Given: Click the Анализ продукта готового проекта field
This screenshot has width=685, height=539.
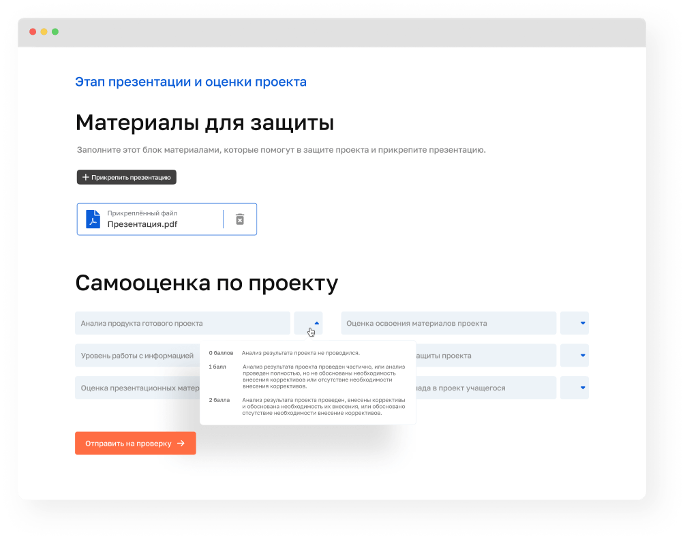Looking at the screenshot, I should point(183,323).
